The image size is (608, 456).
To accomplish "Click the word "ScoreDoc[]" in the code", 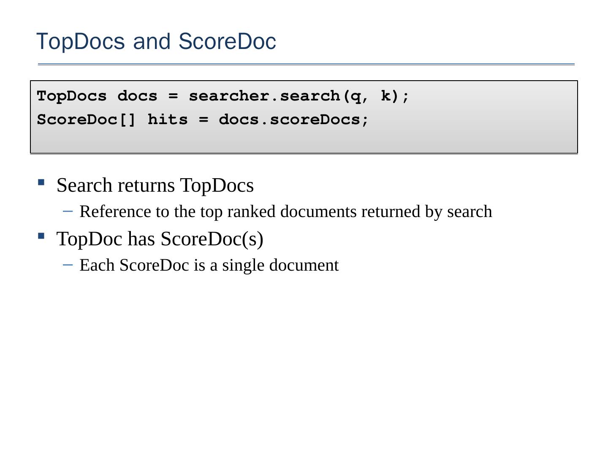I will [87, 119].
